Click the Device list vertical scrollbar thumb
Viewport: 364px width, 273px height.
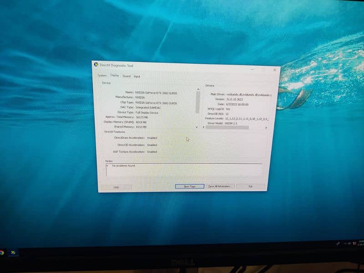click(198, 102)
